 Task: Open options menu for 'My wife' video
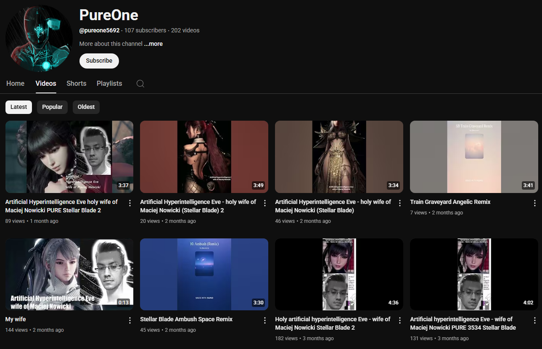click(130, 320)
